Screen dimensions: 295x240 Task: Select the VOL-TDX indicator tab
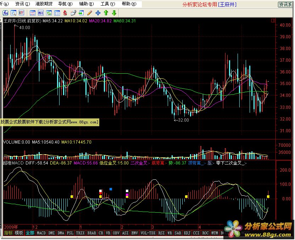click(148, 233)
